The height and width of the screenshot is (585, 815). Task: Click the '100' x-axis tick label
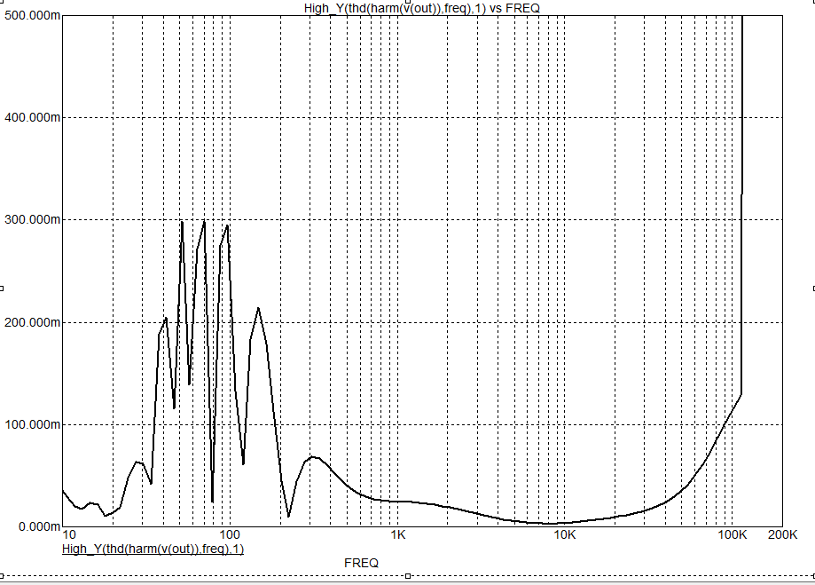[230, 534]
